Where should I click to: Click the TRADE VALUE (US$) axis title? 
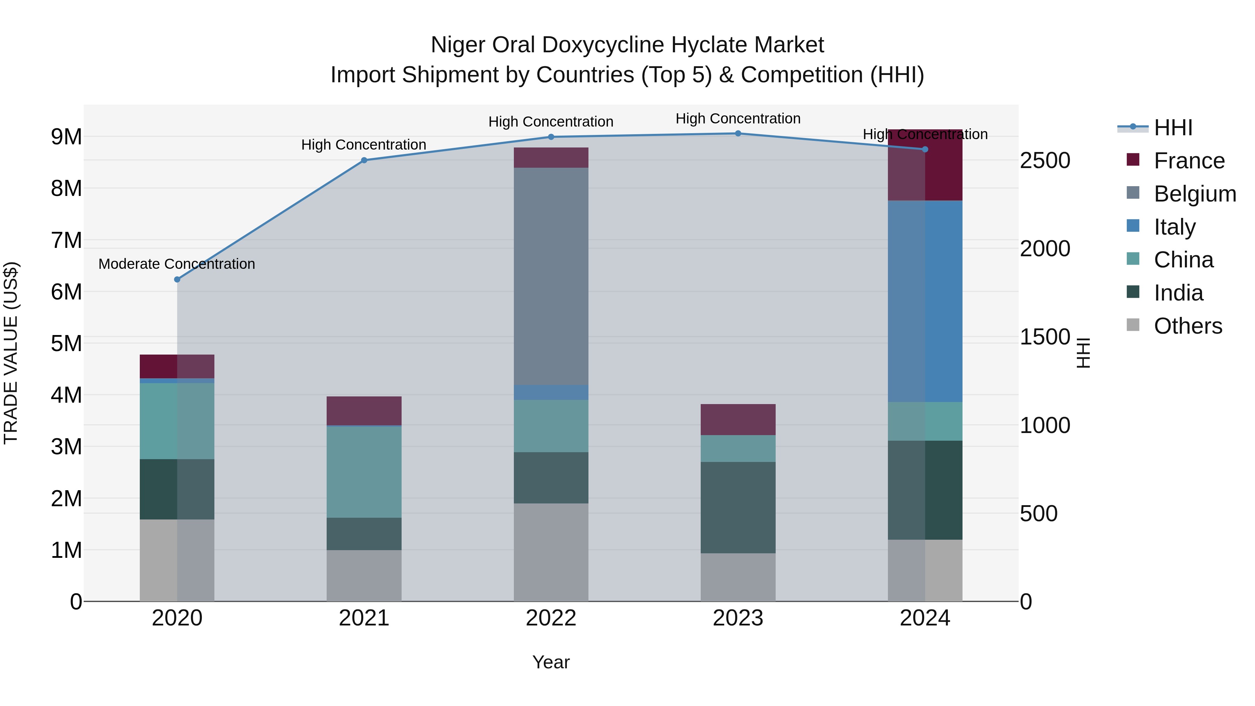pyautogui.click(x=11, y=353)
